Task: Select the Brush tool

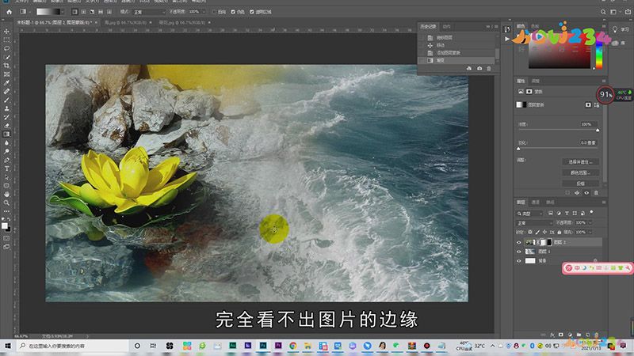Action: pyautogui.click(x=6, y=100)
